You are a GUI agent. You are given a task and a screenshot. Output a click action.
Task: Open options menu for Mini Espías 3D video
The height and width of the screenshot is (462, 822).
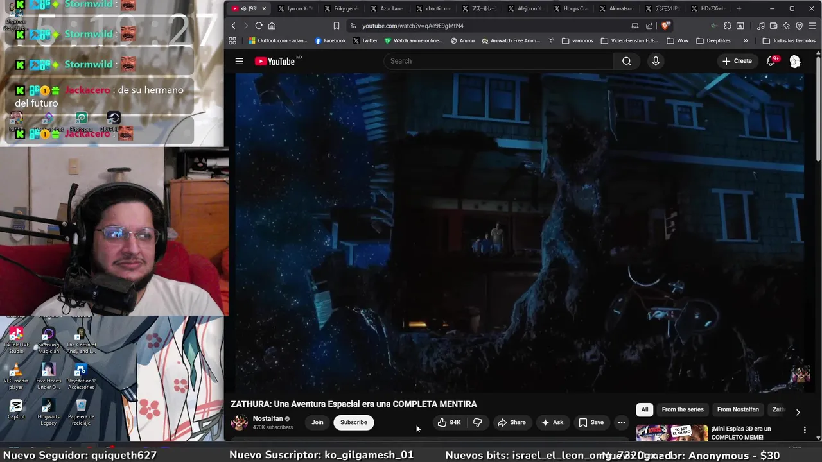click(x=805, y=430)
